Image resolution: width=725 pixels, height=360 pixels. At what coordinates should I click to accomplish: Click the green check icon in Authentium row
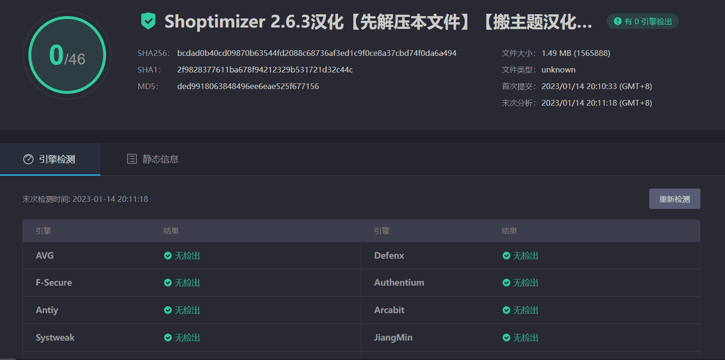[x=506, y=283]
